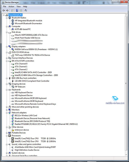Click the Back arrow toolbar button
129x162 pixels.
pos(4,10)
